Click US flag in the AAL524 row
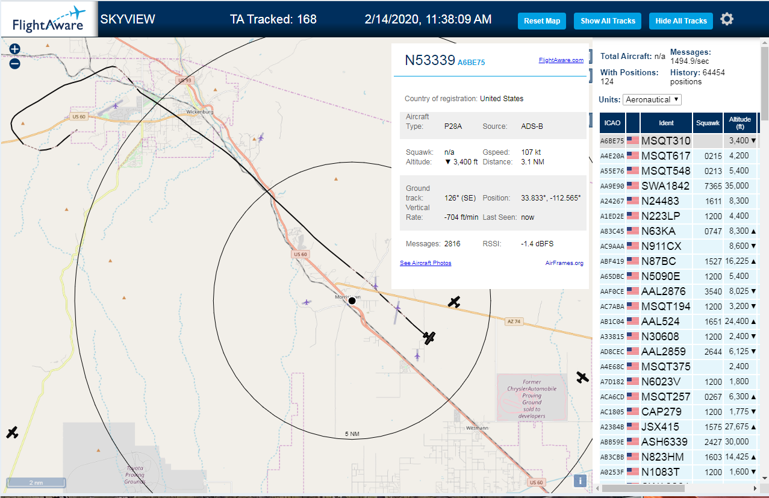This screenshot has width=769, height=498. [x=632, y=322]
